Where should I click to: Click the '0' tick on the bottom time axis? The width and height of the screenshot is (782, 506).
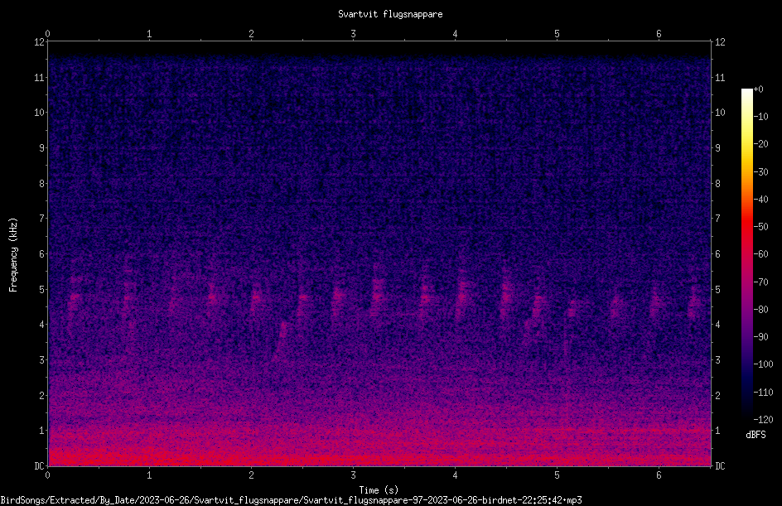(47, 475)
